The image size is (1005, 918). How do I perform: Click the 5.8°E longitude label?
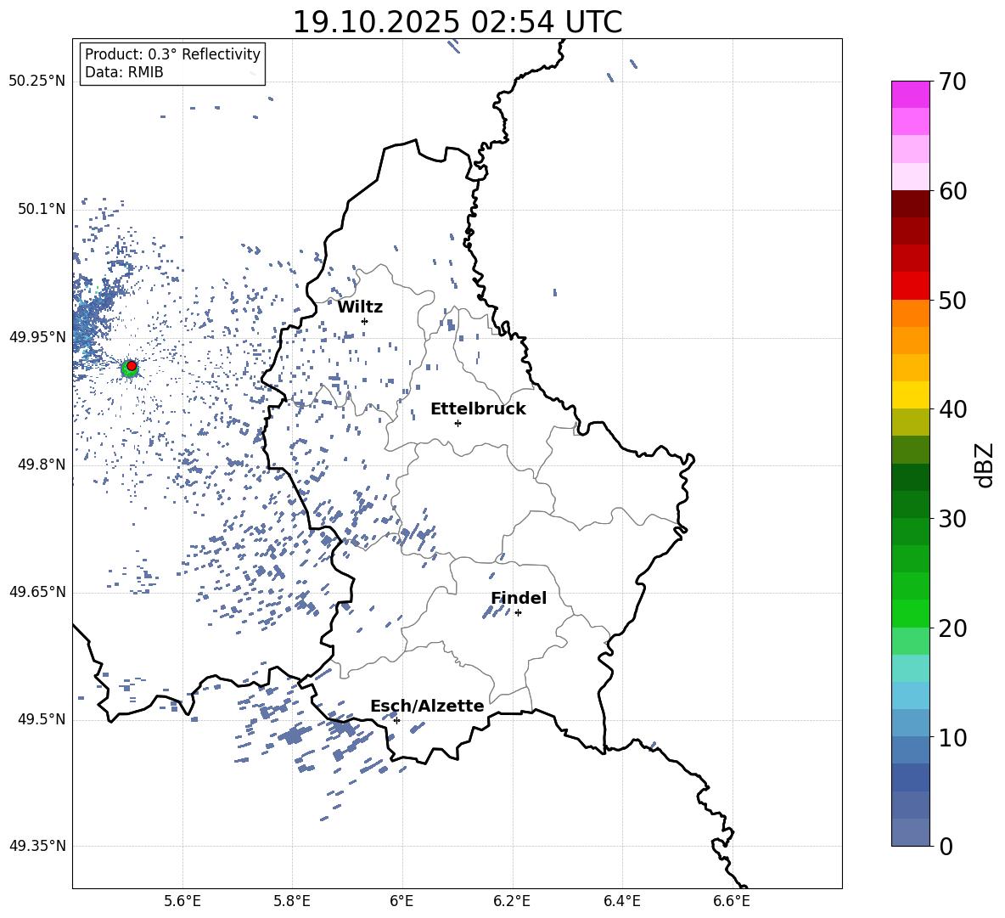pyautogui.click(x=292, y=901)
